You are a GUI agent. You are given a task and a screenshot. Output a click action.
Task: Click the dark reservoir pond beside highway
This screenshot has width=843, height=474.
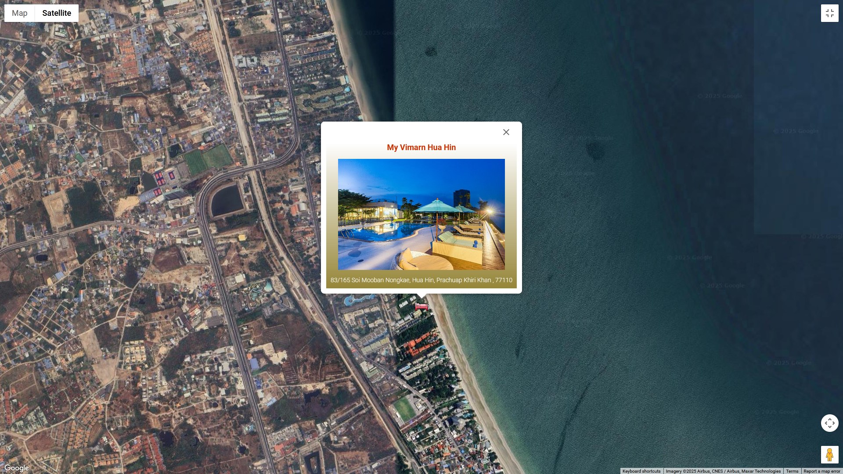point(227,201)
